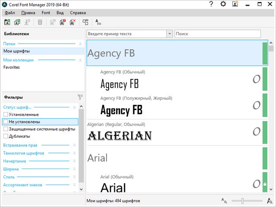The image size is (276, 207).
Task: Enable the Установленные filter checkbox
Action: coord(6,114)
